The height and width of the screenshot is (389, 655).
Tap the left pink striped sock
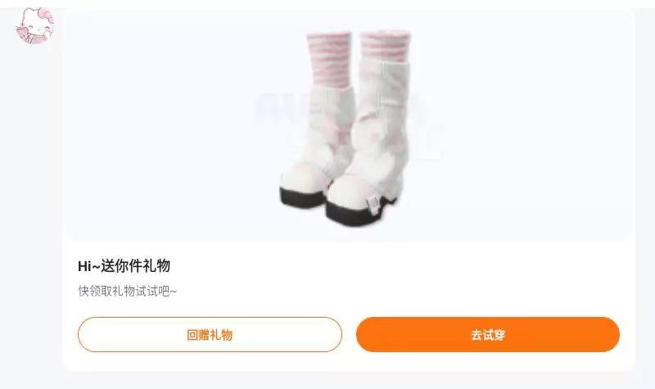coord(329,61)
